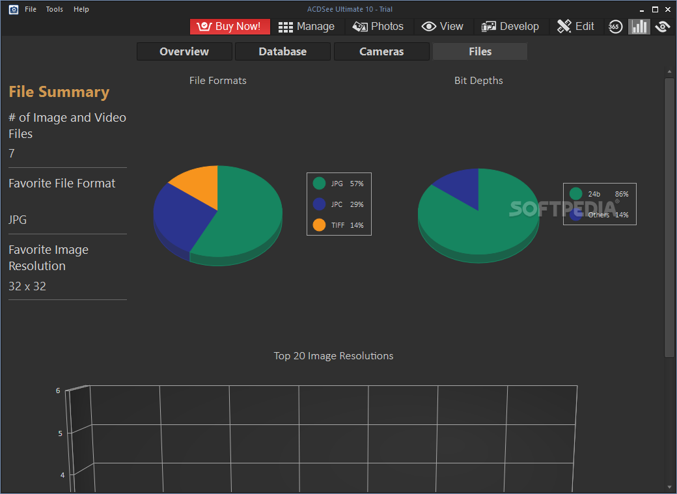Viewport: 677px width, 494px height.
Task: Click the '86%' 24b percentage label
Action: (622, 194)
